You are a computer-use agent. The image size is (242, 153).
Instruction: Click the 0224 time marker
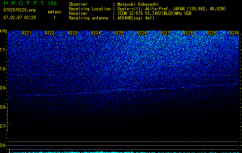tap(96, 33)
